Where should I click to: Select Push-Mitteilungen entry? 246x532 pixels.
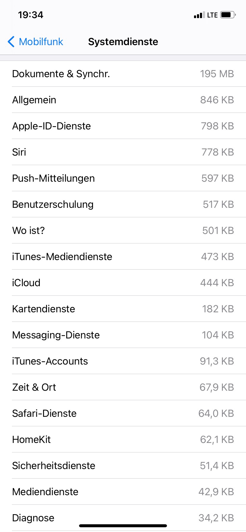[123, 178]
